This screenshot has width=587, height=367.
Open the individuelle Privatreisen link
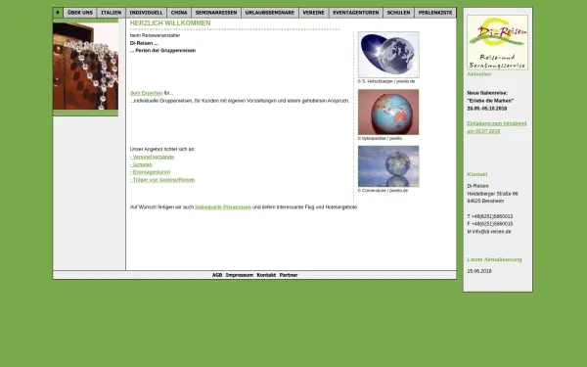223,207
